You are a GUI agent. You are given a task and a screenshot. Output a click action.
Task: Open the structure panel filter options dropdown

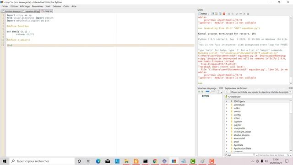[219, 92]
